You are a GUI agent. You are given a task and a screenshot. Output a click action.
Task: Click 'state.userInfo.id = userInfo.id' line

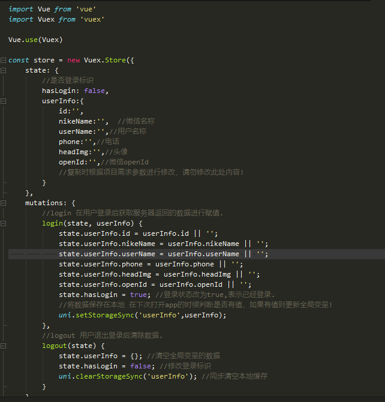tap(138, 233)
